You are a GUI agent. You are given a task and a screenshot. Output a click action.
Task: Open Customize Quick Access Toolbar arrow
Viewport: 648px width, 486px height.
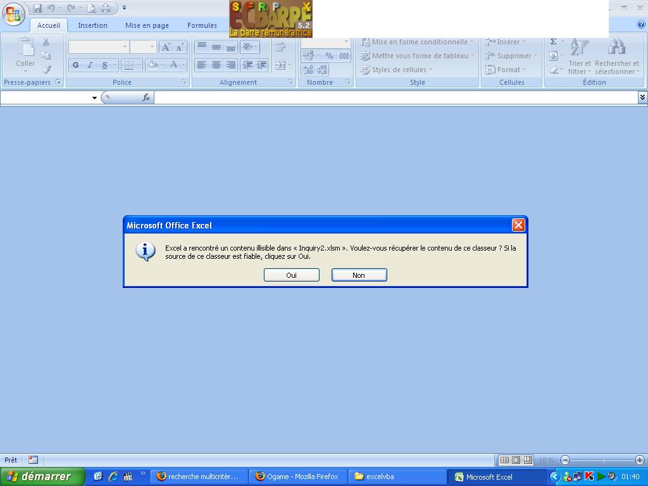coord(125,8)
